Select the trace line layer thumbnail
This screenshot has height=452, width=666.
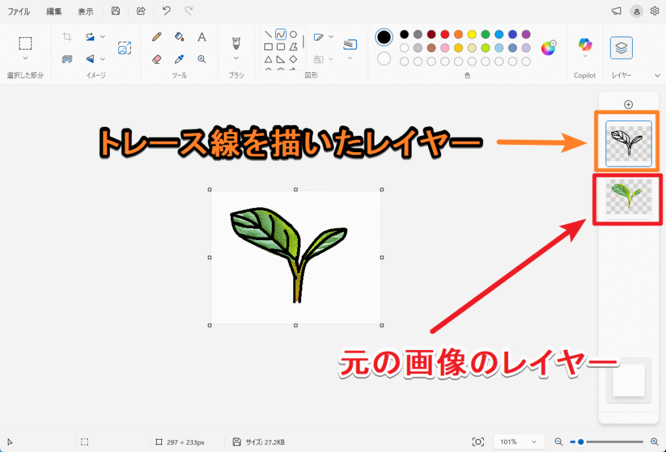629,144
